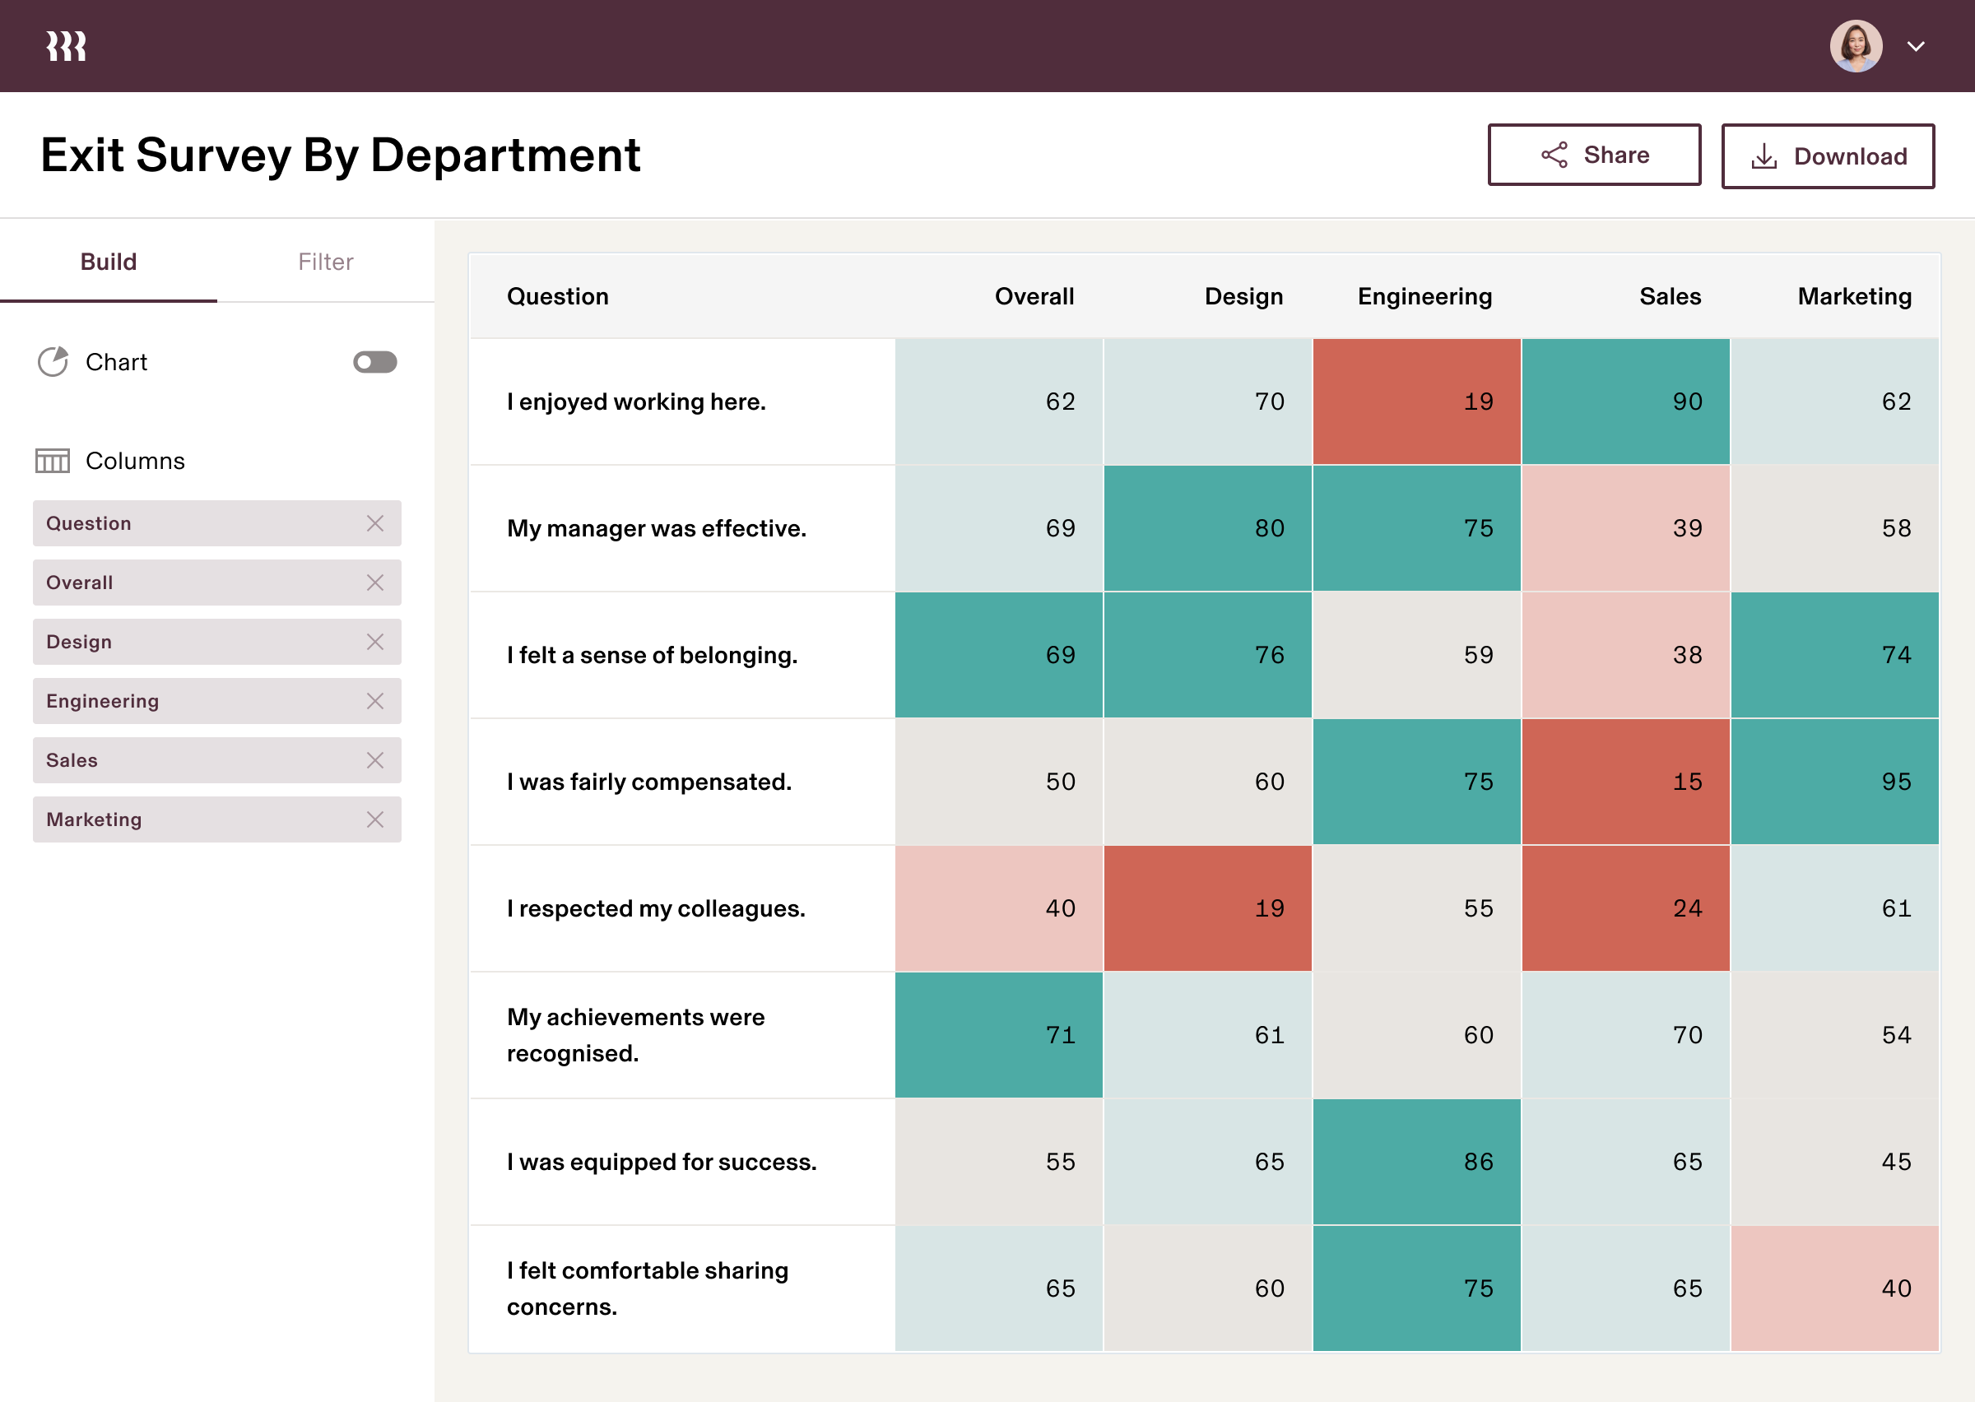Image resolution: width=1975 pixels, height=1402 pixels.
Task: Select the Build tab
Action: click(108, 261)
